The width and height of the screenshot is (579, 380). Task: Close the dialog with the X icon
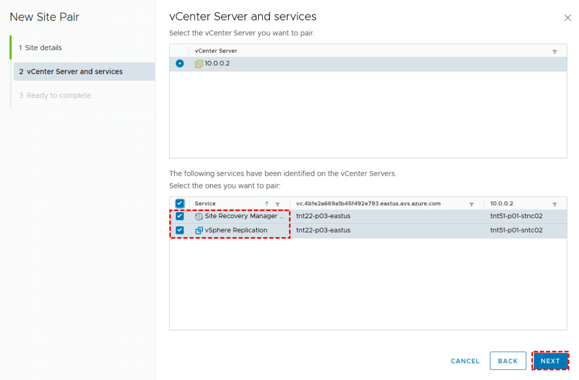click(567, 18)
